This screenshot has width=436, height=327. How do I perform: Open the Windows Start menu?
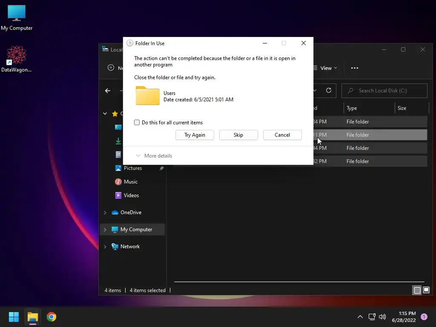coord(14,317)
